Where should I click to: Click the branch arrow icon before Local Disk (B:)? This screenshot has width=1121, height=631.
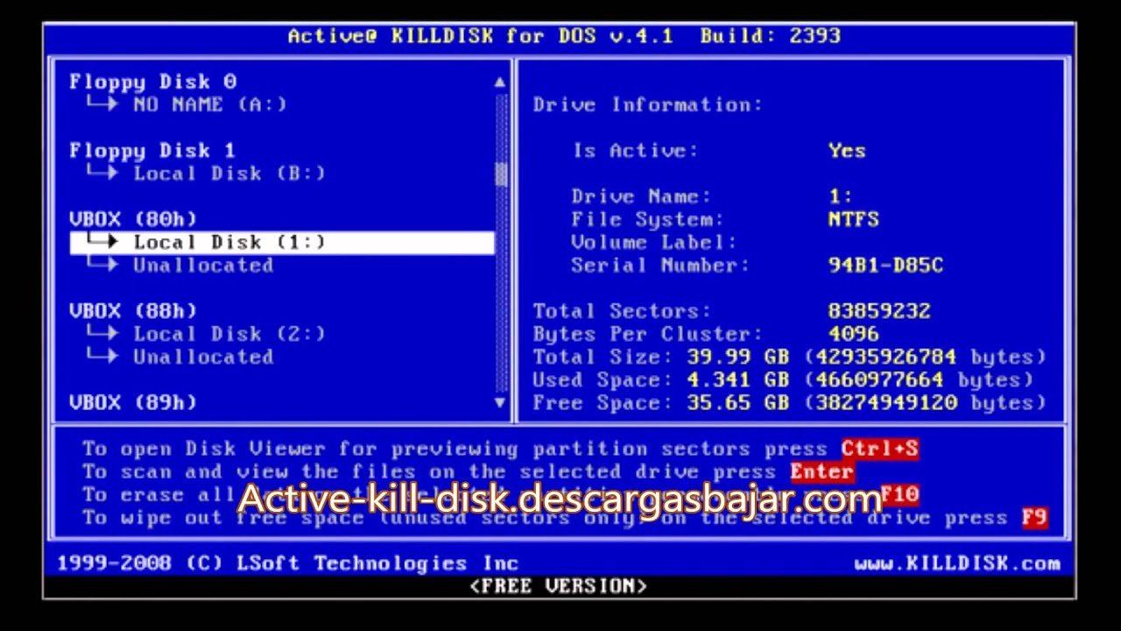point(102,172)
